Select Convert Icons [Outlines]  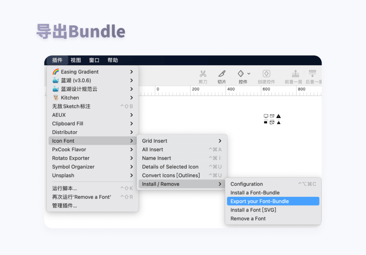click(182, 175)
